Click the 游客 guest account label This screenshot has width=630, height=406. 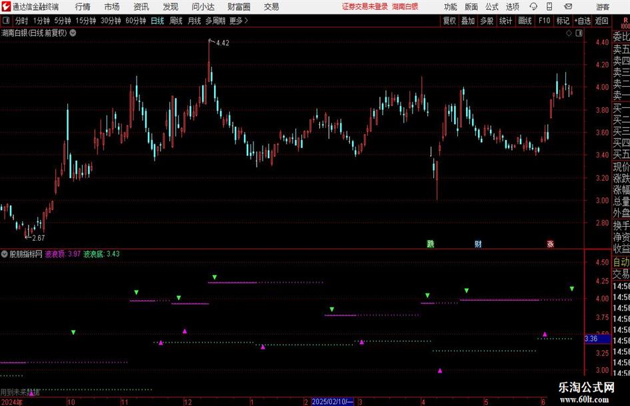[602, 7]
